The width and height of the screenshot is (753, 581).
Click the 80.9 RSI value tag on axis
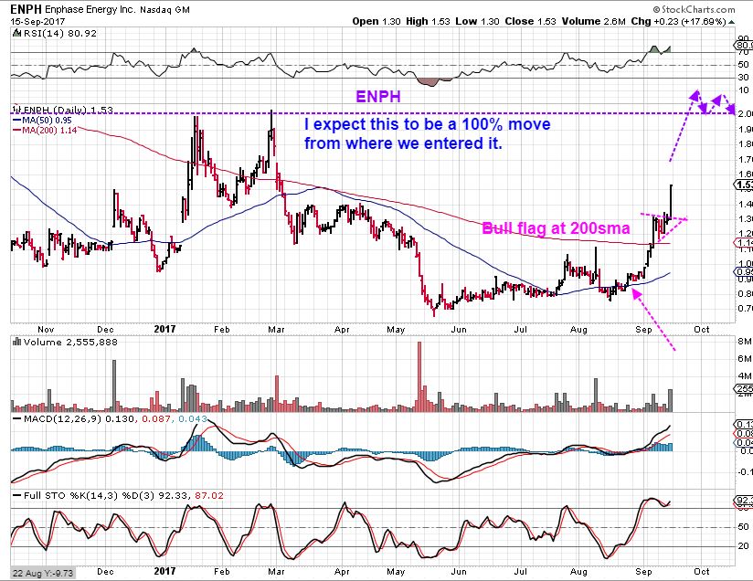pyautogui.click(x=743, y=46)
